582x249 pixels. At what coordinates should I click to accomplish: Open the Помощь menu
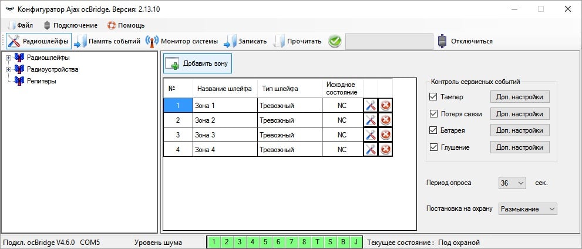pos(126,26)
